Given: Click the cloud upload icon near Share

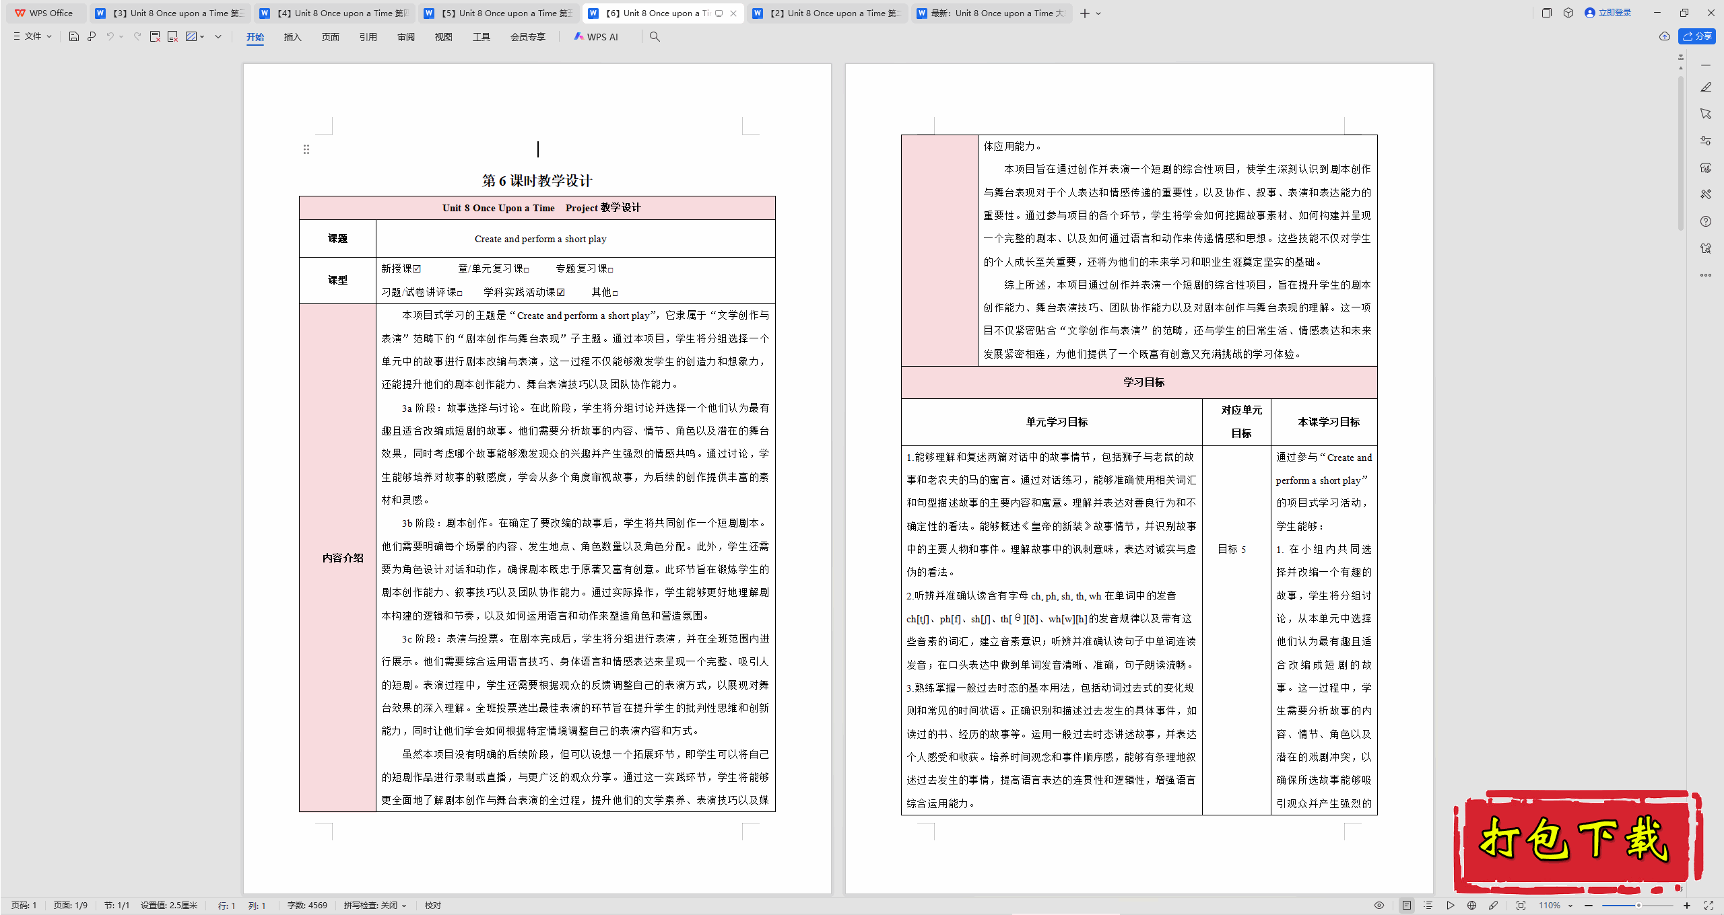Looking at the screenshot, I should pos(1665,36).
